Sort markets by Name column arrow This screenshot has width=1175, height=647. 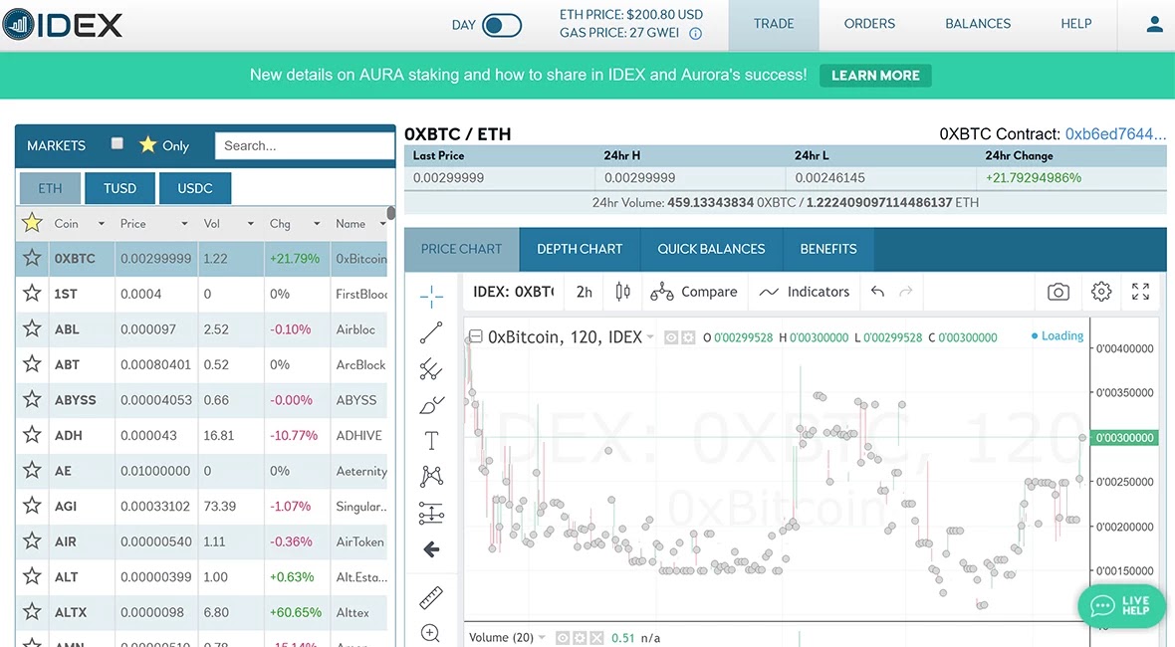[382, 224]
